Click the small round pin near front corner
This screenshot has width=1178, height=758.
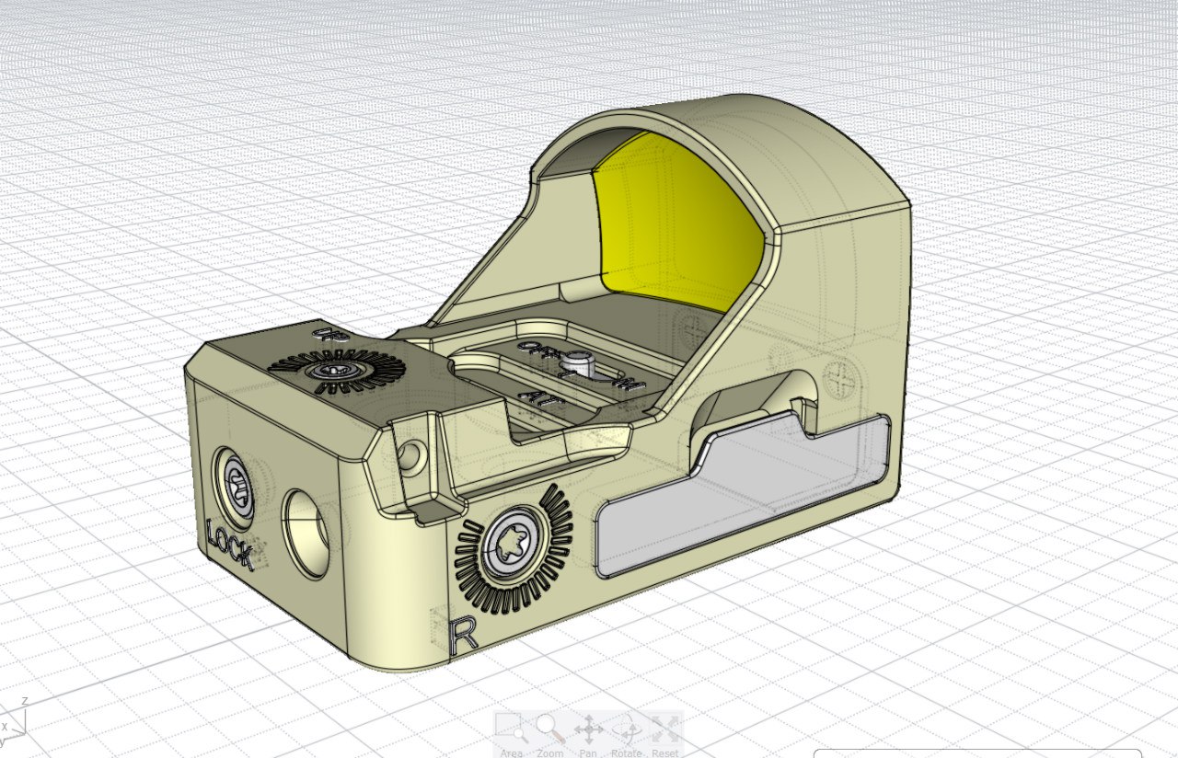[410, 453]
